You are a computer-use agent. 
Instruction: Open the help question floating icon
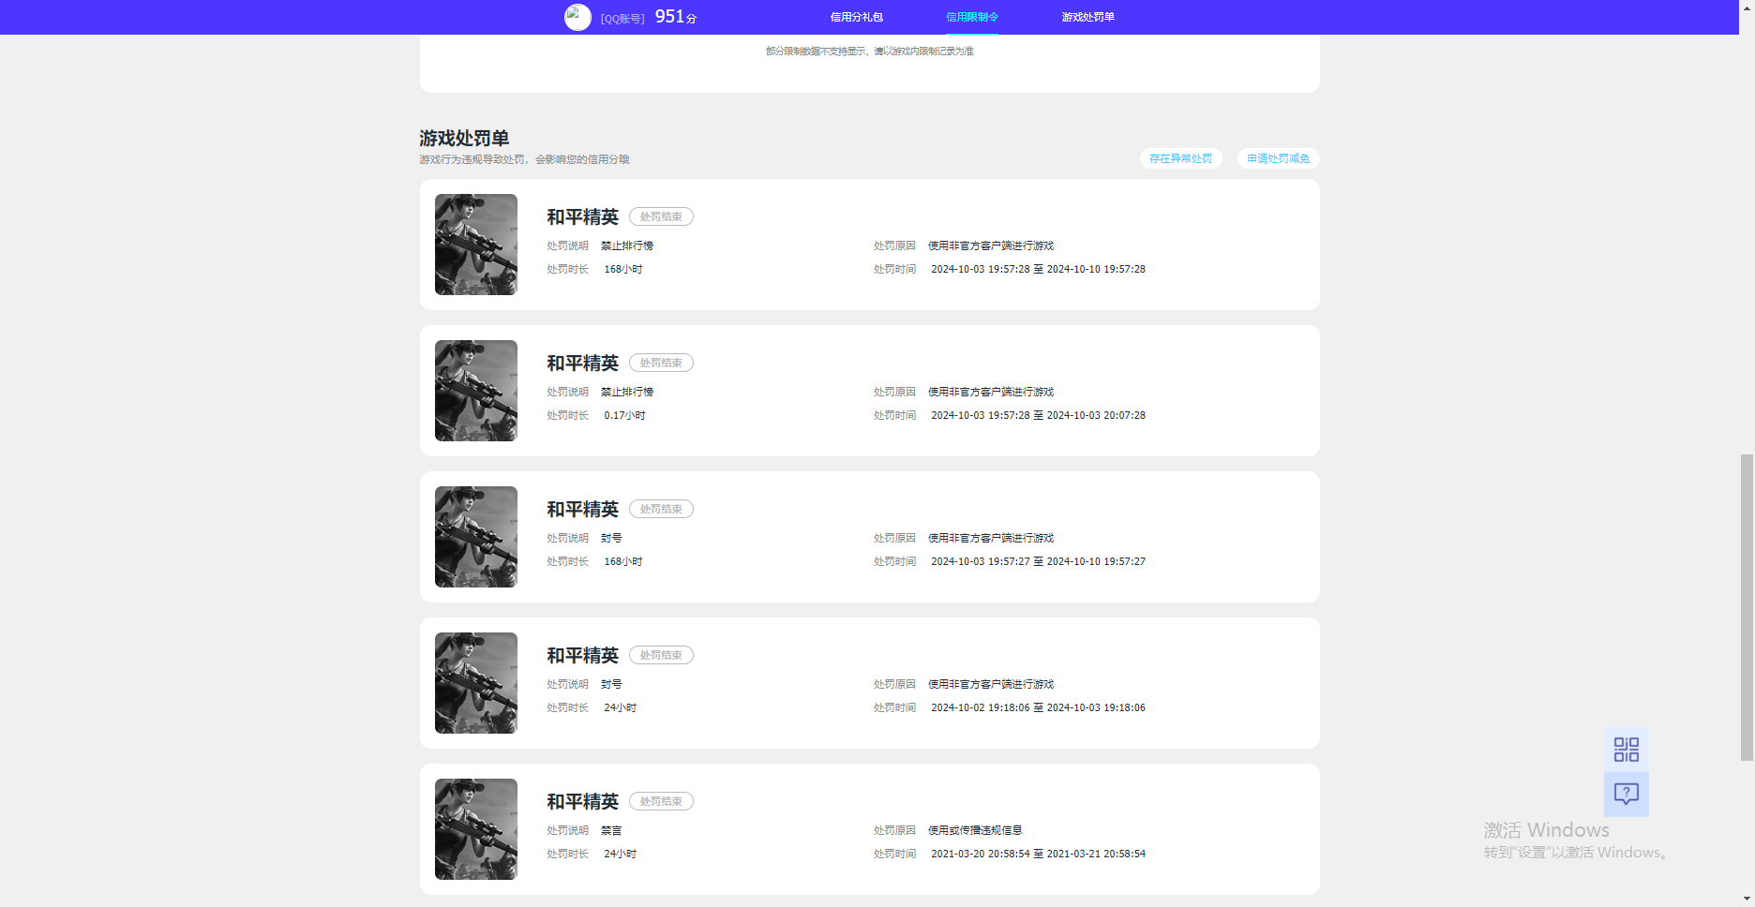[1627, 795]
